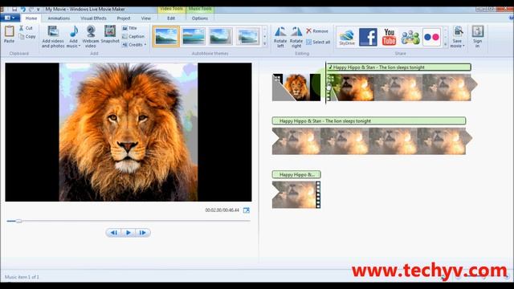Open the Video Tools Edit tab

tap(171, 18)
